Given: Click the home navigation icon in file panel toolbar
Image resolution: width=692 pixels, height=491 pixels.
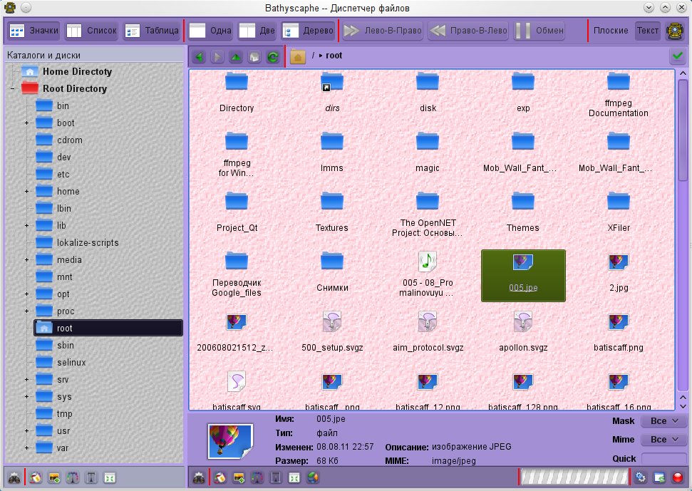Looking at the screenshot, I should coord(254,56).
